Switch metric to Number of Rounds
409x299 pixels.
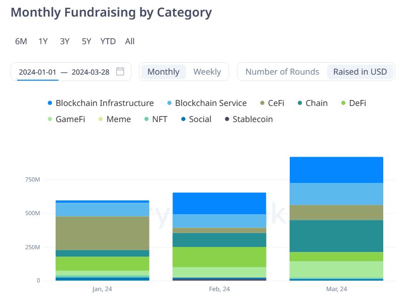[x=281, y=71]
